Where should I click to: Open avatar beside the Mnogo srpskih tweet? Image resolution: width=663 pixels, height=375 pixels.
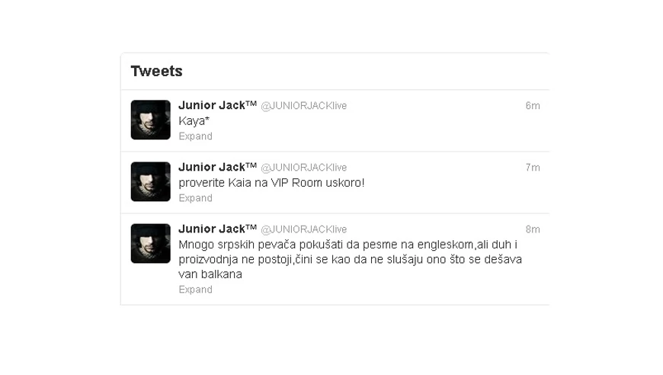[151, 243]
